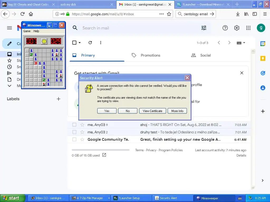Viewport: 270px width, 202px height.
Task: Open the Program Policies footer link
Action: tap(171, 150)
